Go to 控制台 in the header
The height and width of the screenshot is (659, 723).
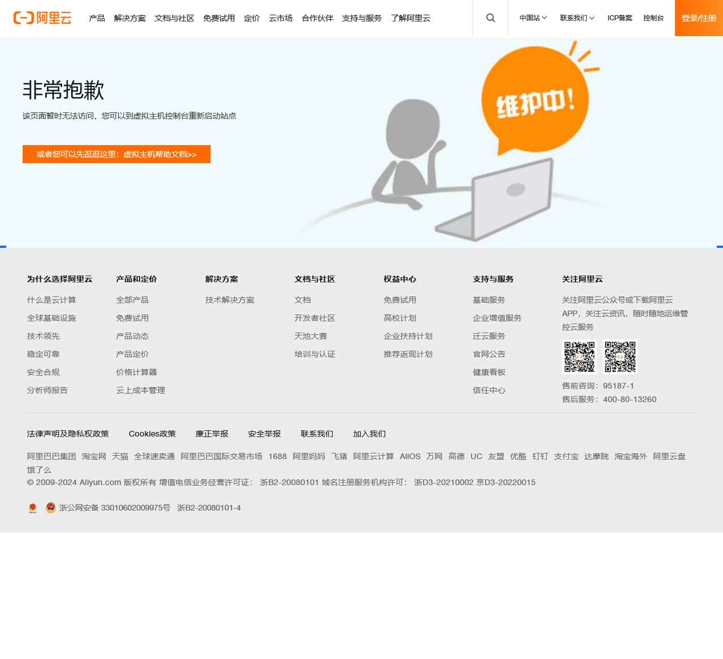pyautogui.click(x=654, y=18)
